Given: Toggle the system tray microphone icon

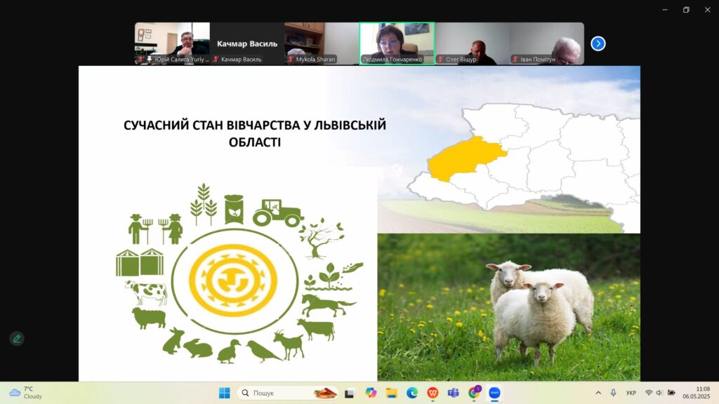Looking at the screenshot, I should click(x=613, y=393).
